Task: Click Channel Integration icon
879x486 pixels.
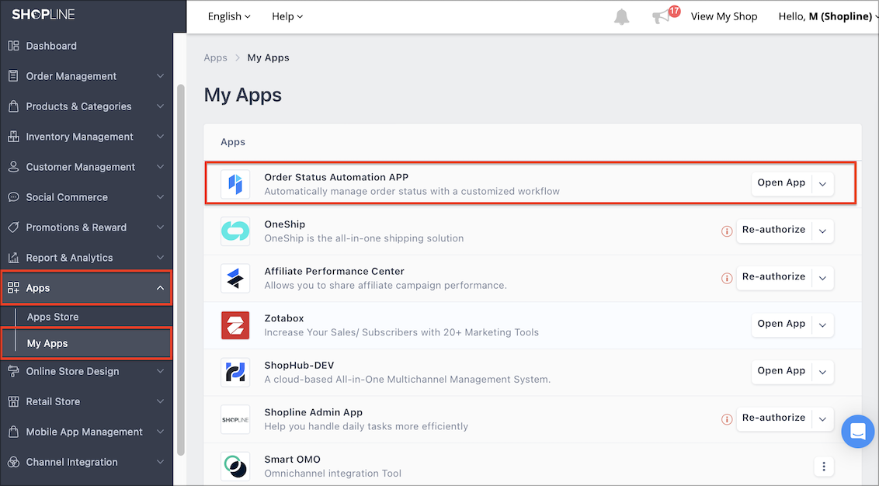Action: 13,462
